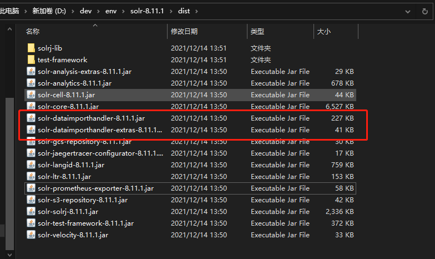This screenshot has width=435, height=259.
Task: Expand the chevron after dev in path
Action: pyautogui.click(x=98, y=11)
